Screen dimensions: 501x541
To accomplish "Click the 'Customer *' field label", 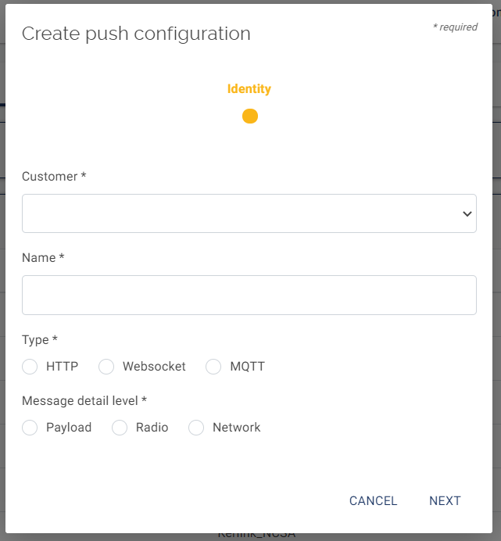I will coord(53,177).
